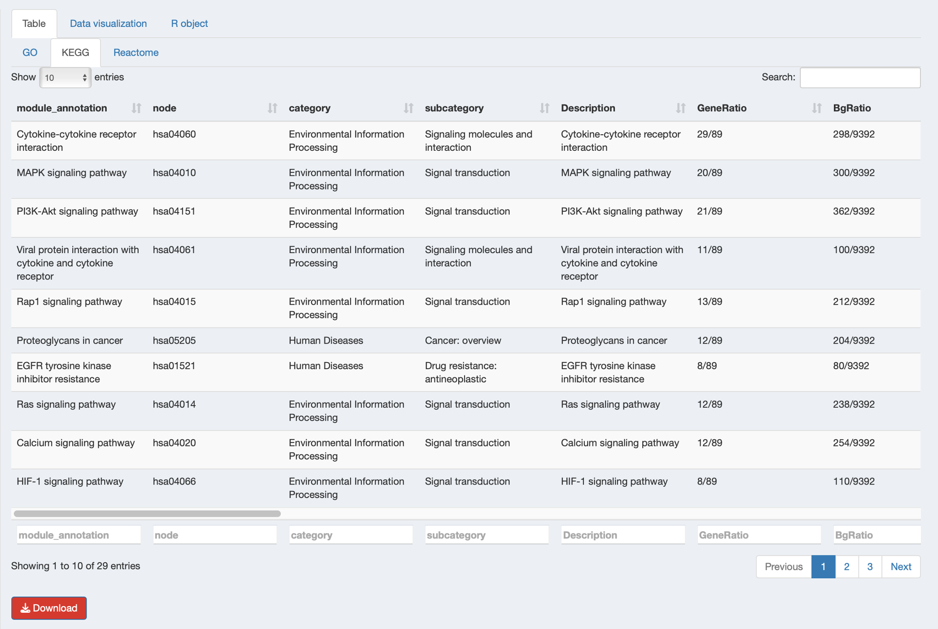938x629 pixels.
Task: Click BgRatio value 110/9392
Action: [854, 481]
